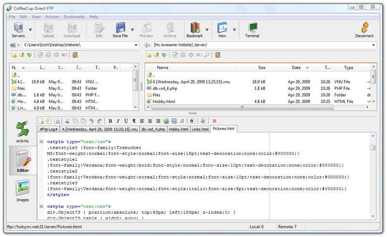Click the Save File toolbar icon

[x=120, y=30]
